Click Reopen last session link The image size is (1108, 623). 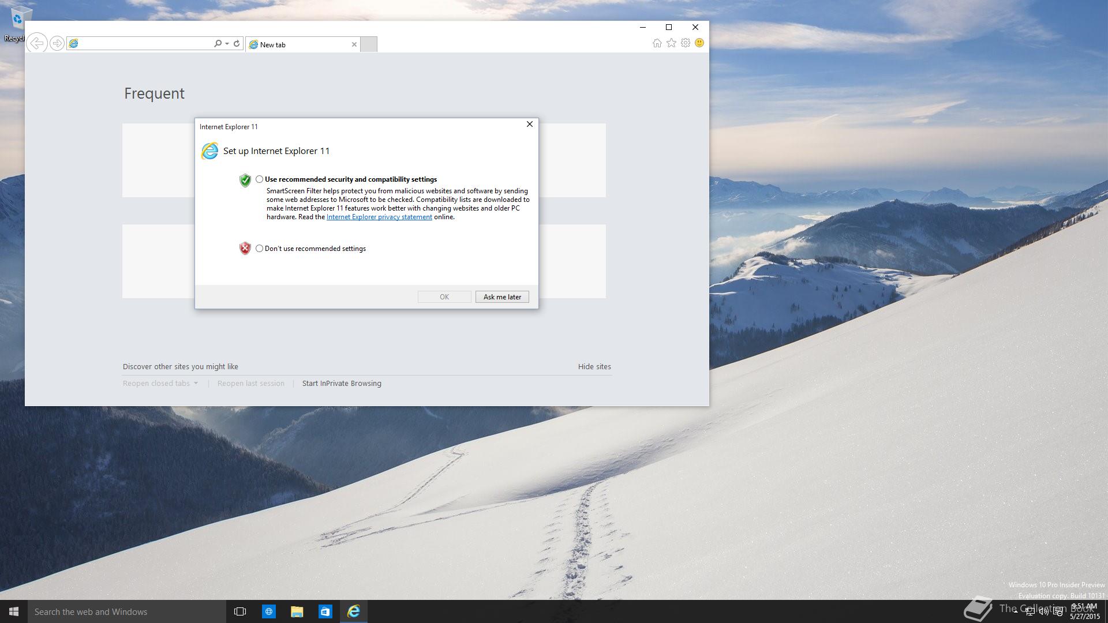click(x=251, y=384)
